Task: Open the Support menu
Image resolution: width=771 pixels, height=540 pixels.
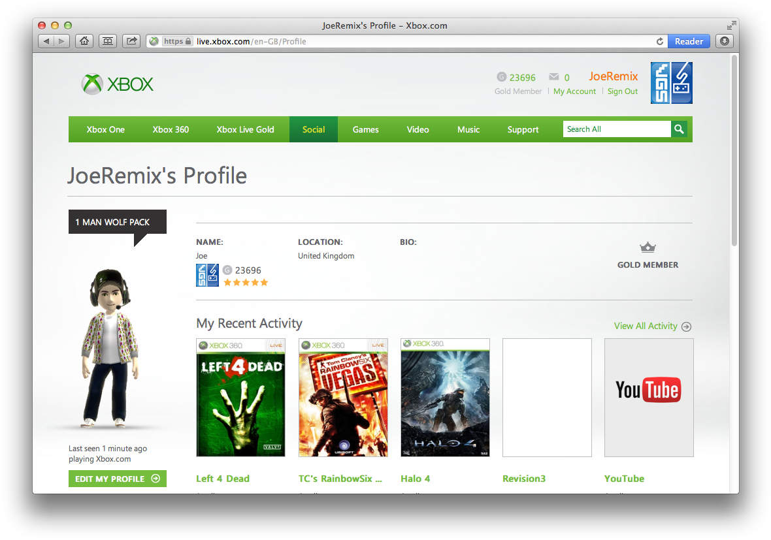Action: [523, 130]
